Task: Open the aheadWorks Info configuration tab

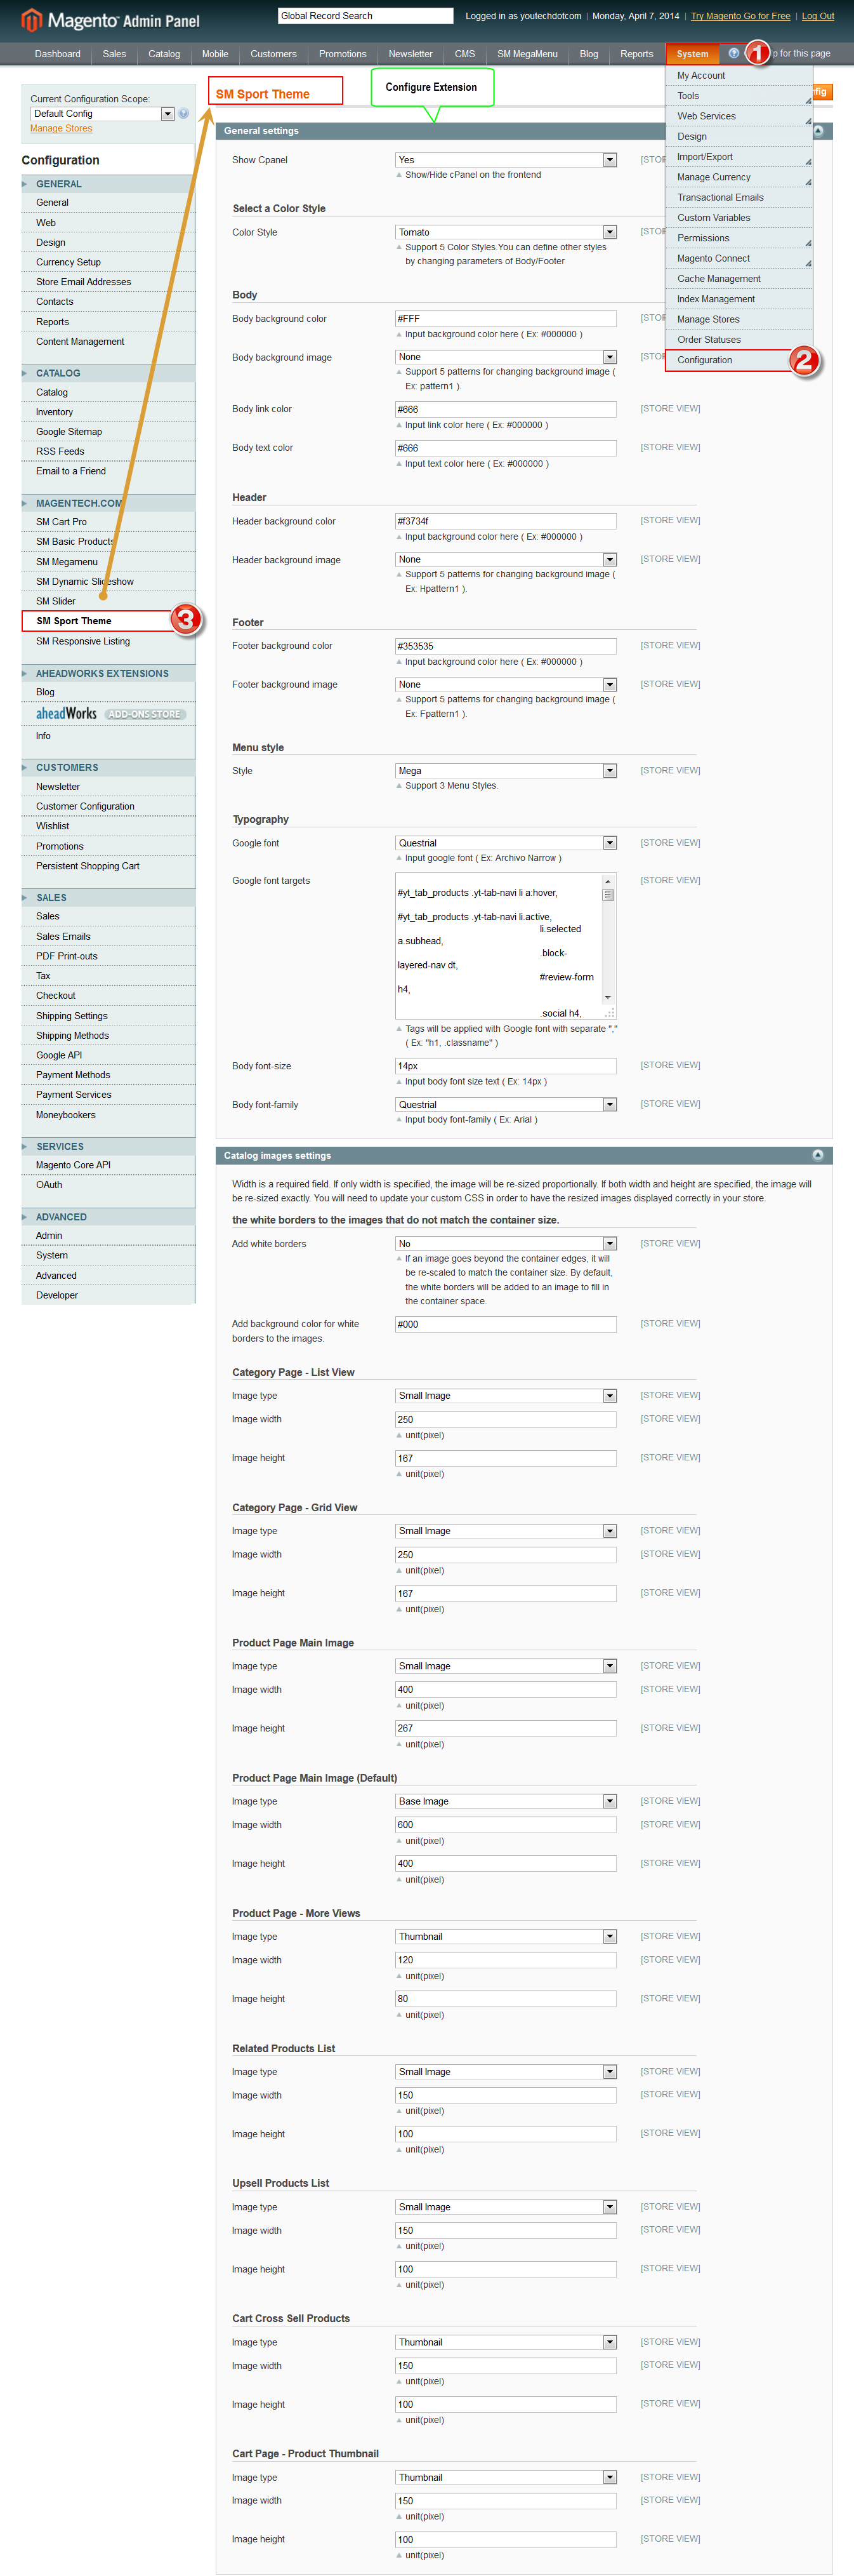Action: pos(108,736)
